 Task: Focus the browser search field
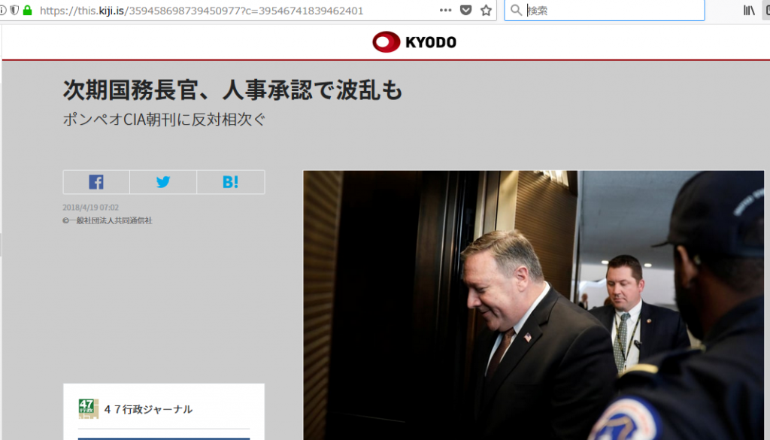(x=614, y=11)
